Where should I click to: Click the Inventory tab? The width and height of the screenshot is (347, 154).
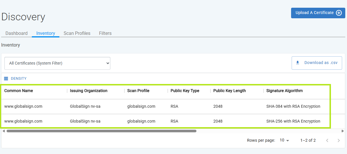click(46, 33)
